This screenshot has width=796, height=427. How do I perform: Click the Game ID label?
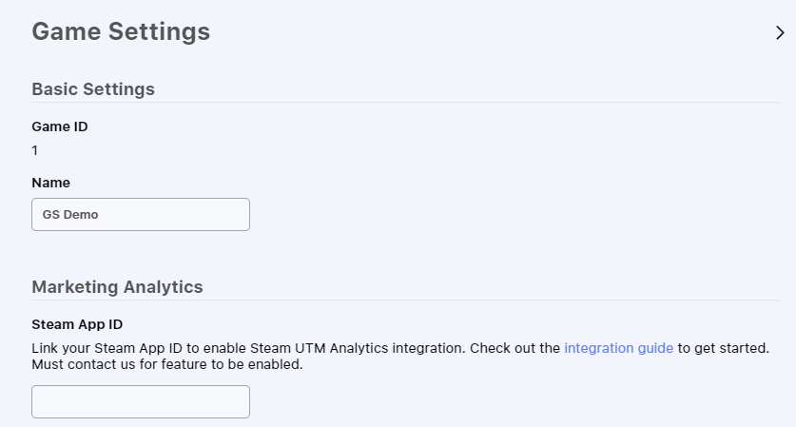(x=60, y=126)
